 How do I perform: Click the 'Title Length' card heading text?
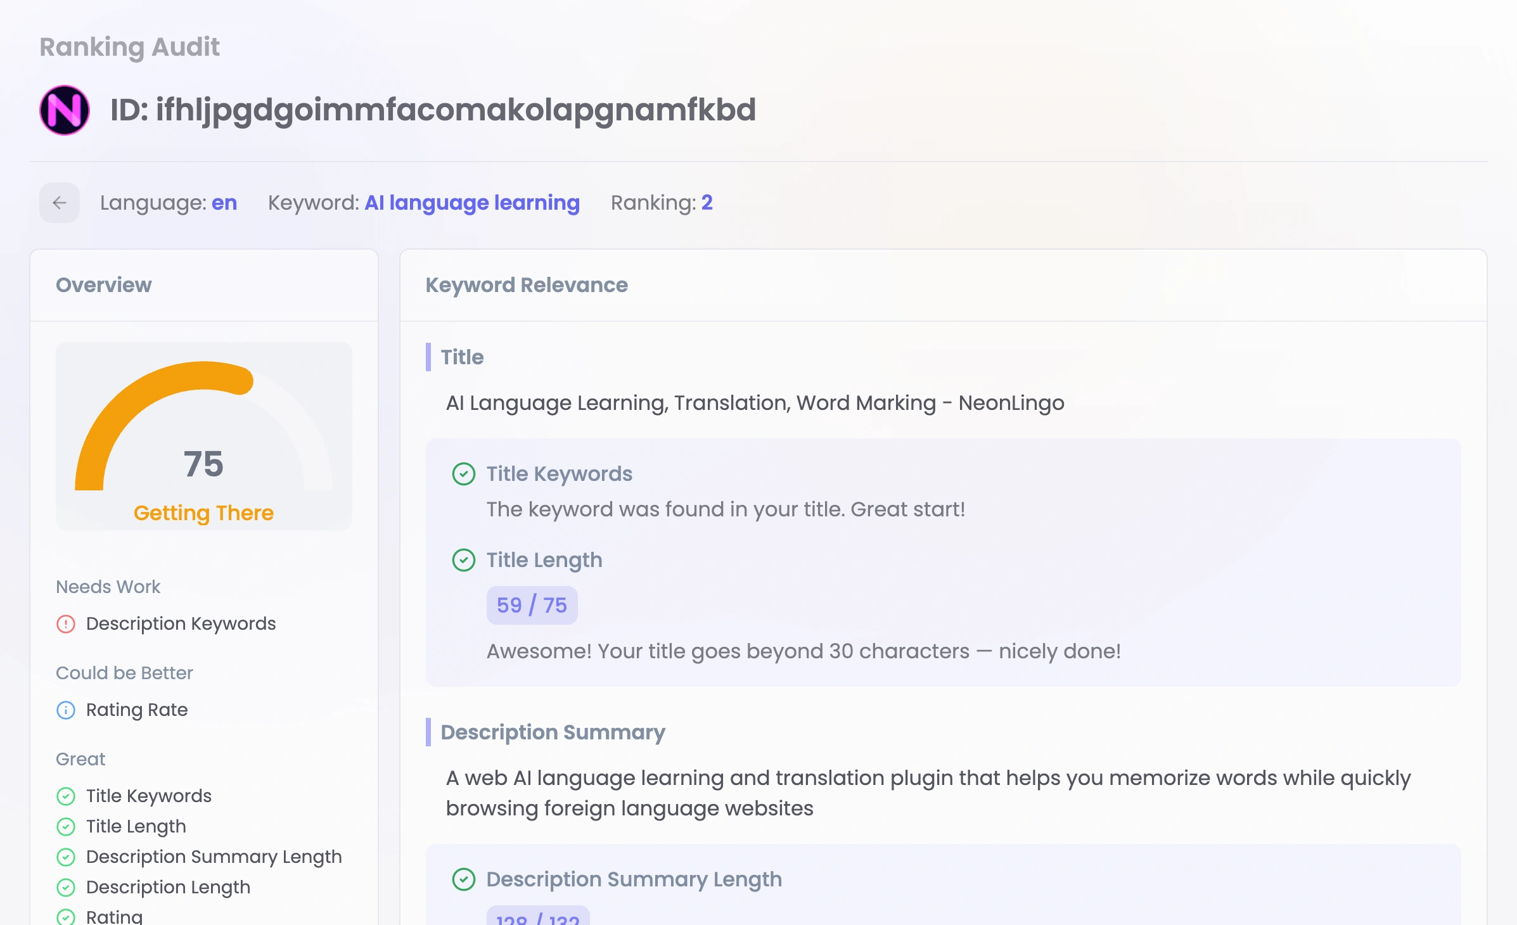[544, 561]
